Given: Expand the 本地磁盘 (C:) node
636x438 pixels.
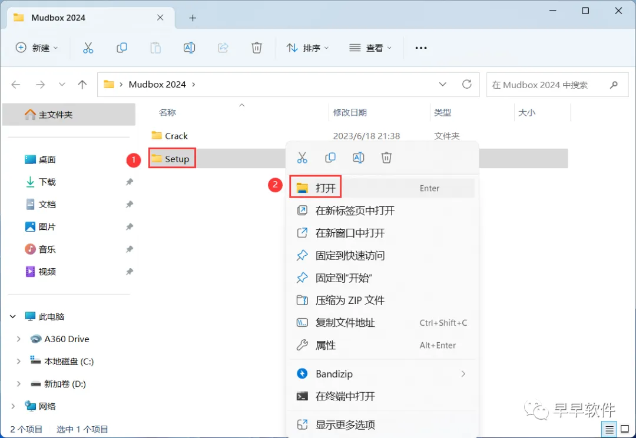Looking at the screenshot, I should 19,361.
